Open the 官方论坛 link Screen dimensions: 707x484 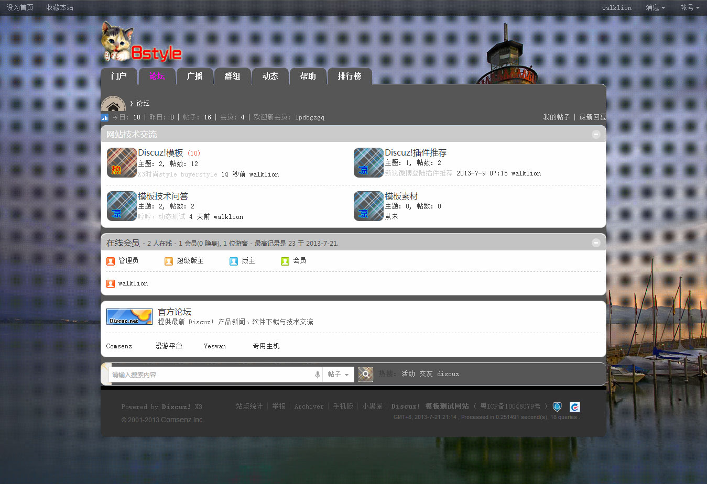click(x=175, y=312)
